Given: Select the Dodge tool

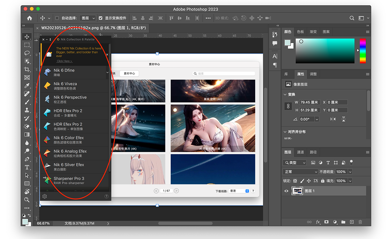Looking at the screenshot, I should pos(27,151).
